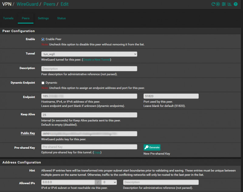Click Generate pre-shared key button
The width and height of the screenshot is (243, 192).
[152, 147]
